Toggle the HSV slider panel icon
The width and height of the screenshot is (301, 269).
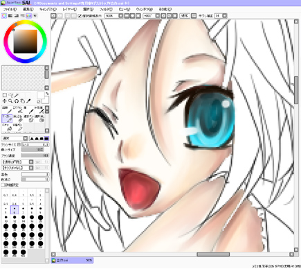tap(17, 16)
